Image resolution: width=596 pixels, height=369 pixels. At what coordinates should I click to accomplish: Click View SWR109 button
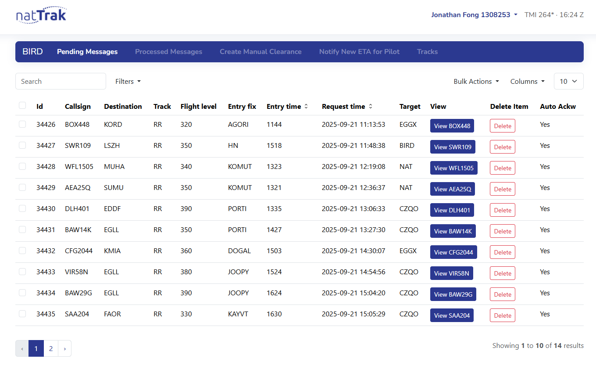[453, 147]
